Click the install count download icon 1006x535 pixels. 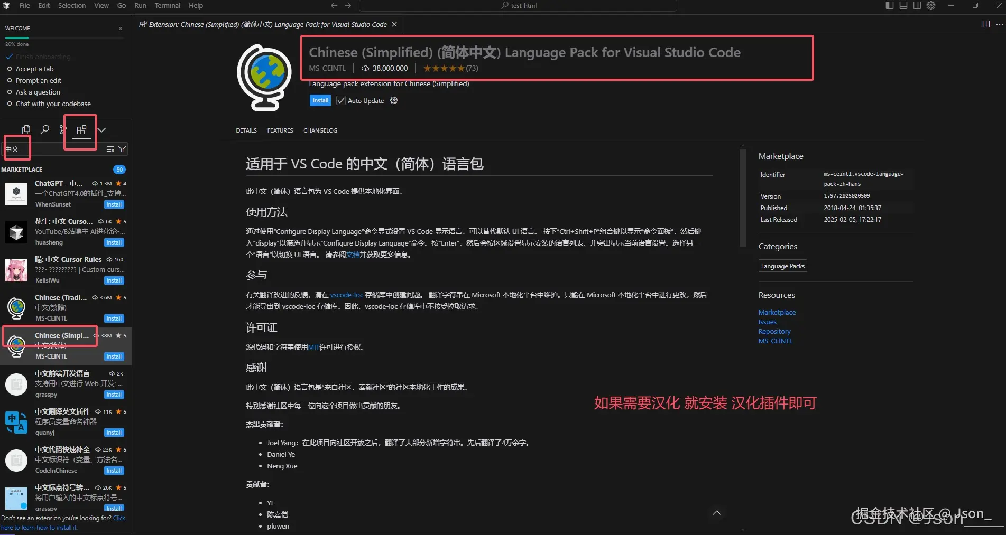tap(365, 68)
